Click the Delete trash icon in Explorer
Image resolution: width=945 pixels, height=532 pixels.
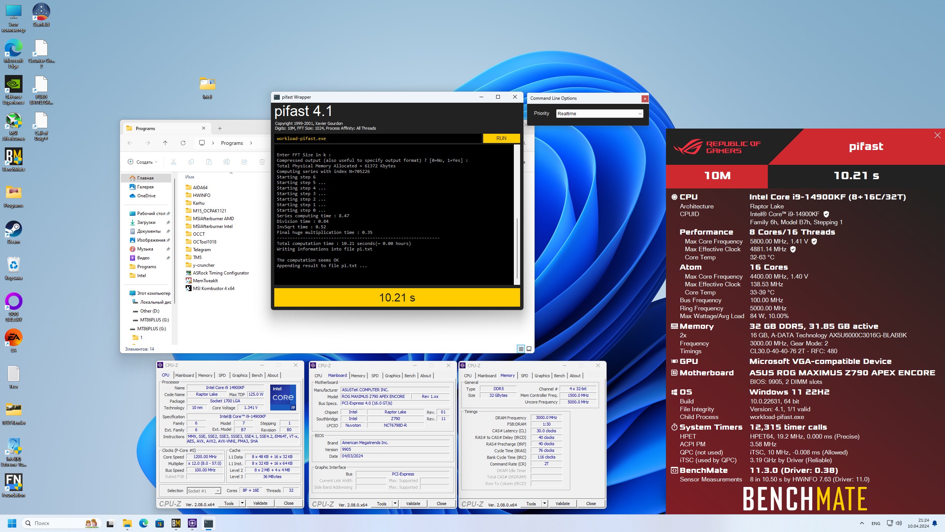[x=262, y=162]
